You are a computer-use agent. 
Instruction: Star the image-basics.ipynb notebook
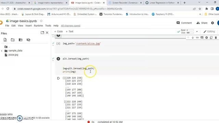pos(41,21)
